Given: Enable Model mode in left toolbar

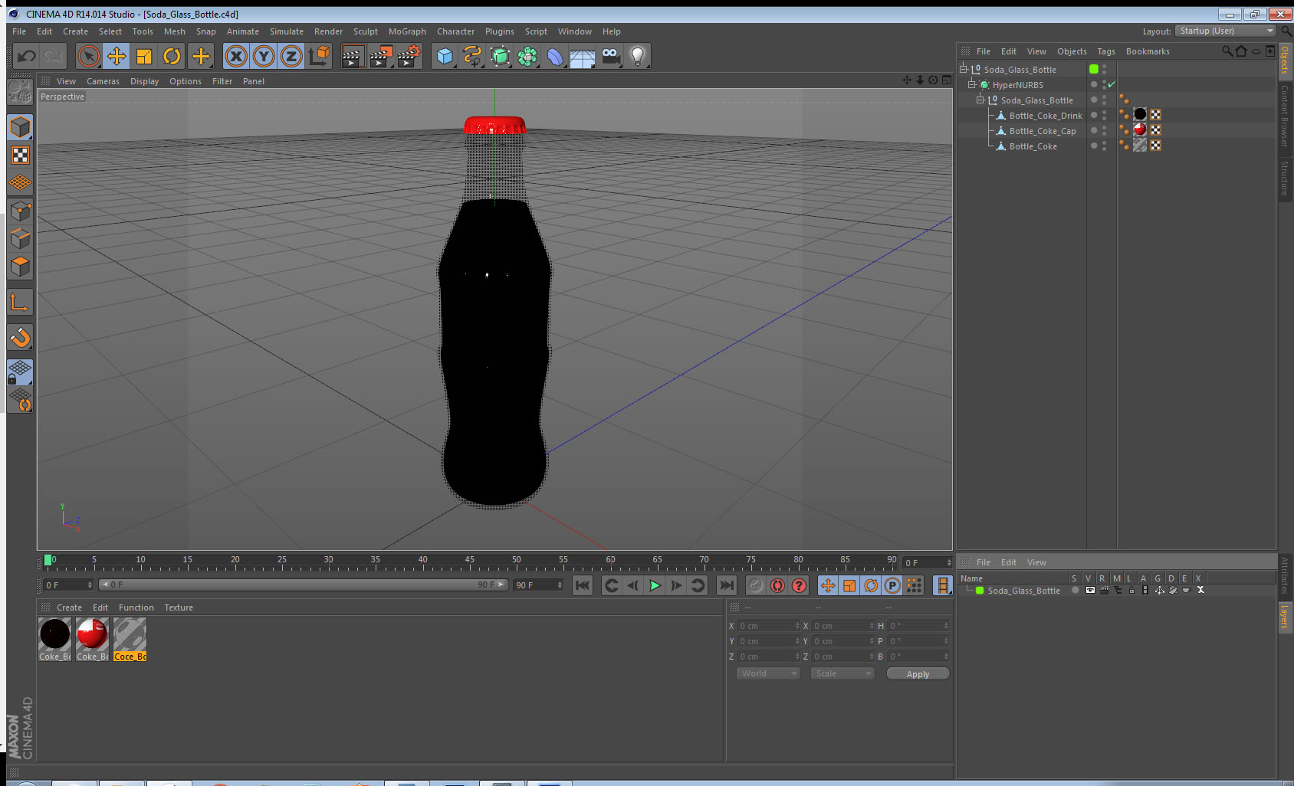Looking at the screenshot, I should [21, 127].
